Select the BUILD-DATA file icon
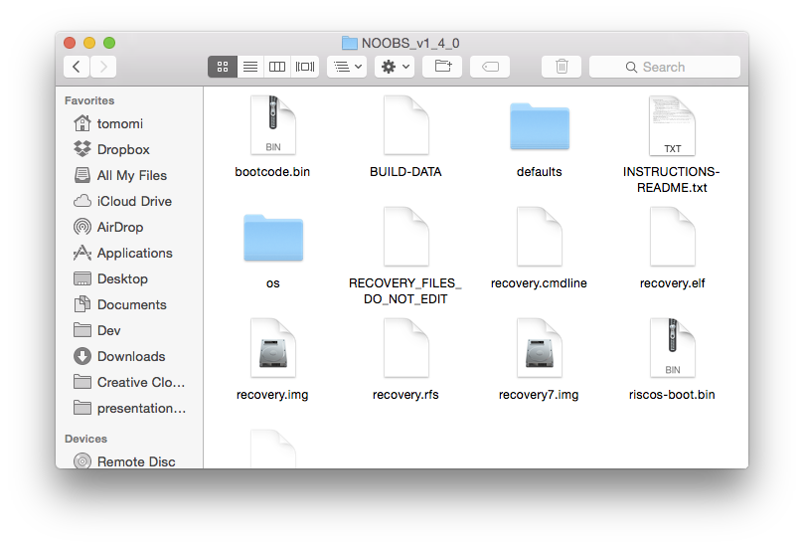This screenshot has width=804, height=548. pos(406,125)
